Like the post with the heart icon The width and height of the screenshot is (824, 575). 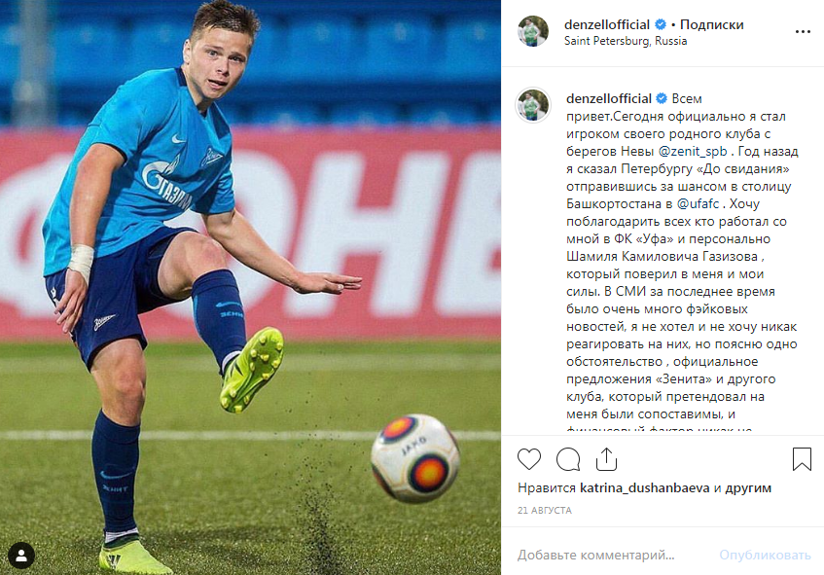point(528,459)
